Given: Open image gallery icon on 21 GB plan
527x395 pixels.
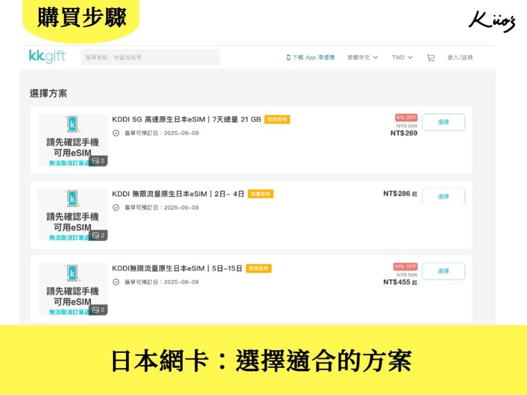Looking at the screenshot, I should (98, 161).
